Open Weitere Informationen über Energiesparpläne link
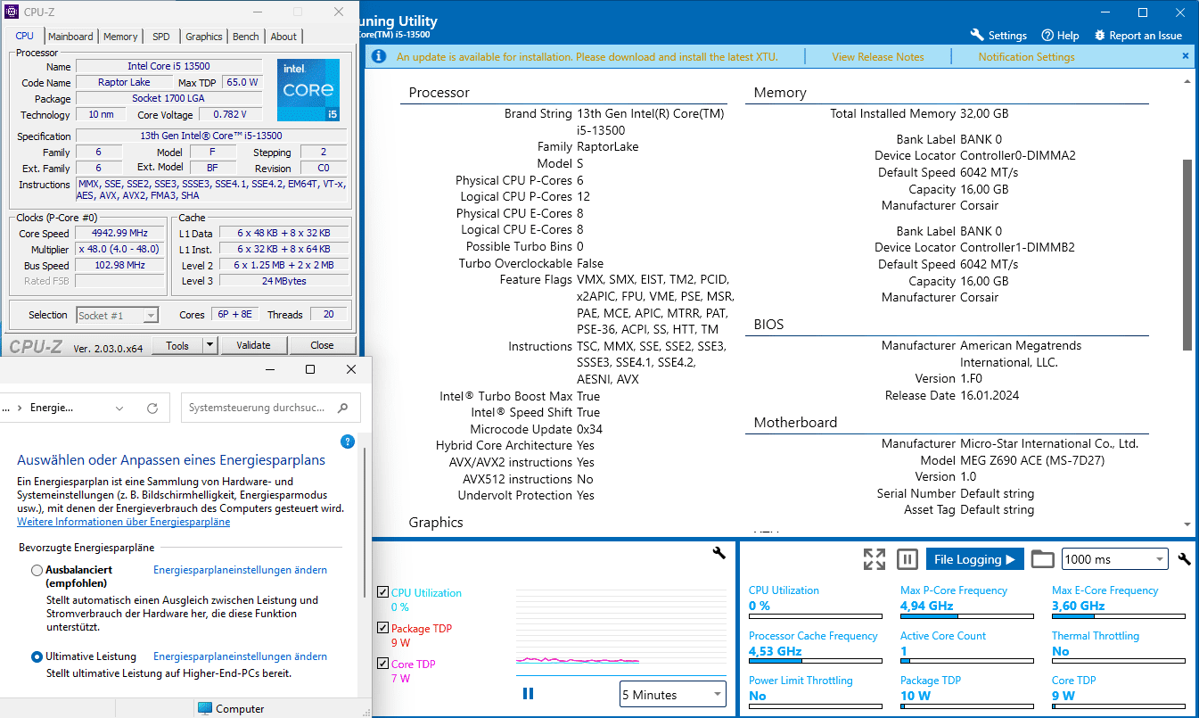Screen dimensions: 1199x718 pyautogui.click(x=124, y=522)
